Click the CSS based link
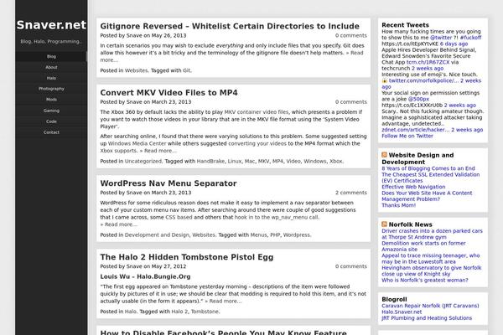Screen dimensions: 503x335 pyautogui.click(x=179, y=218)
